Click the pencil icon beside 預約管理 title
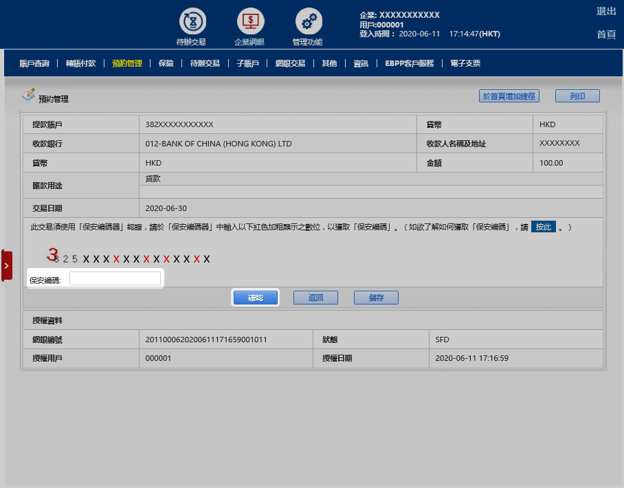624x488 pixels. 28,94
